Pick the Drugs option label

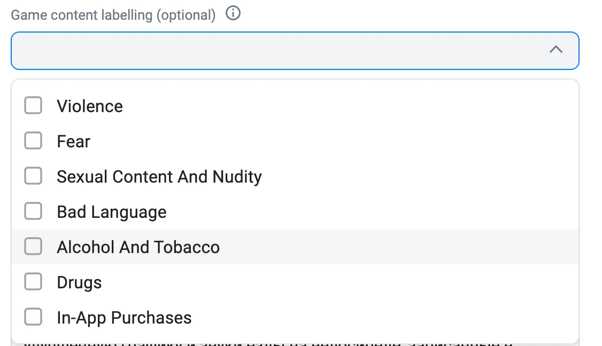79,283
